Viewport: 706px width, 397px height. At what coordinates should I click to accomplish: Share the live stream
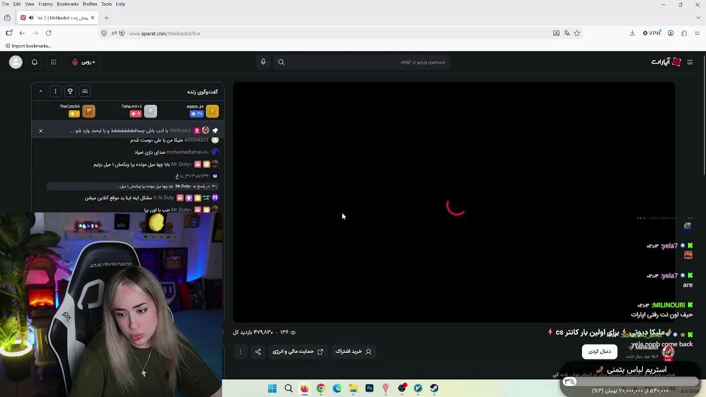tap(258, 351)
